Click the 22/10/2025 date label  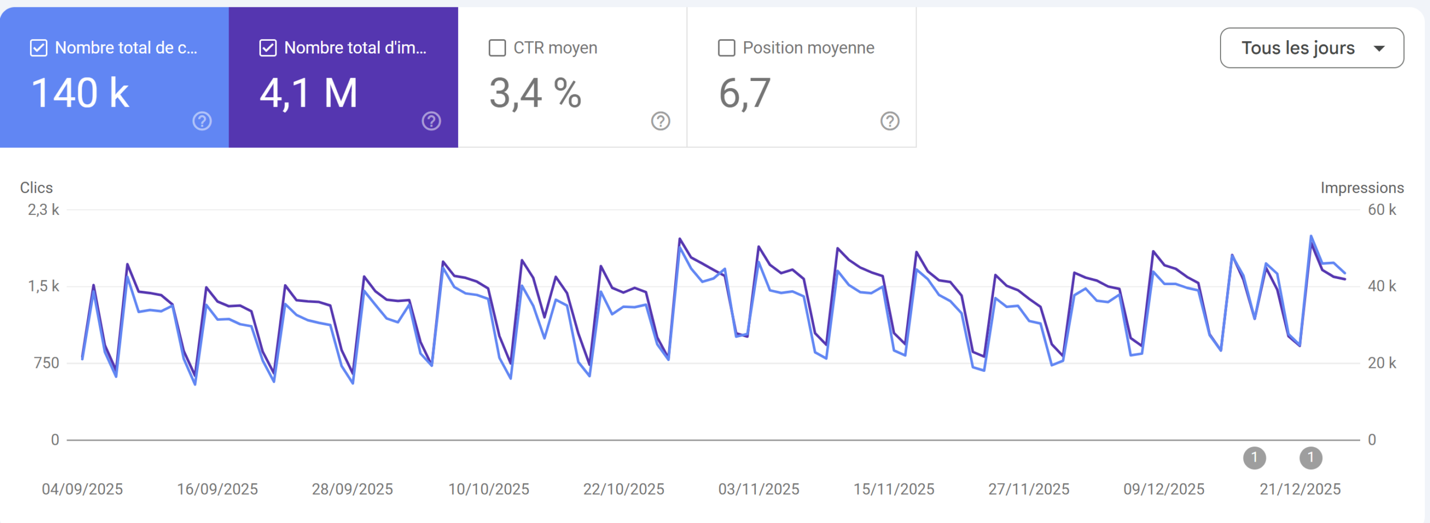(623, 489)
